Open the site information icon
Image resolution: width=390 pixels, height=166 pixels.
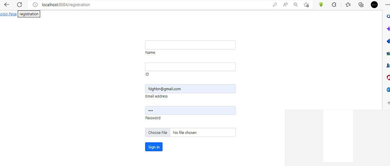[x=35, y=5]
